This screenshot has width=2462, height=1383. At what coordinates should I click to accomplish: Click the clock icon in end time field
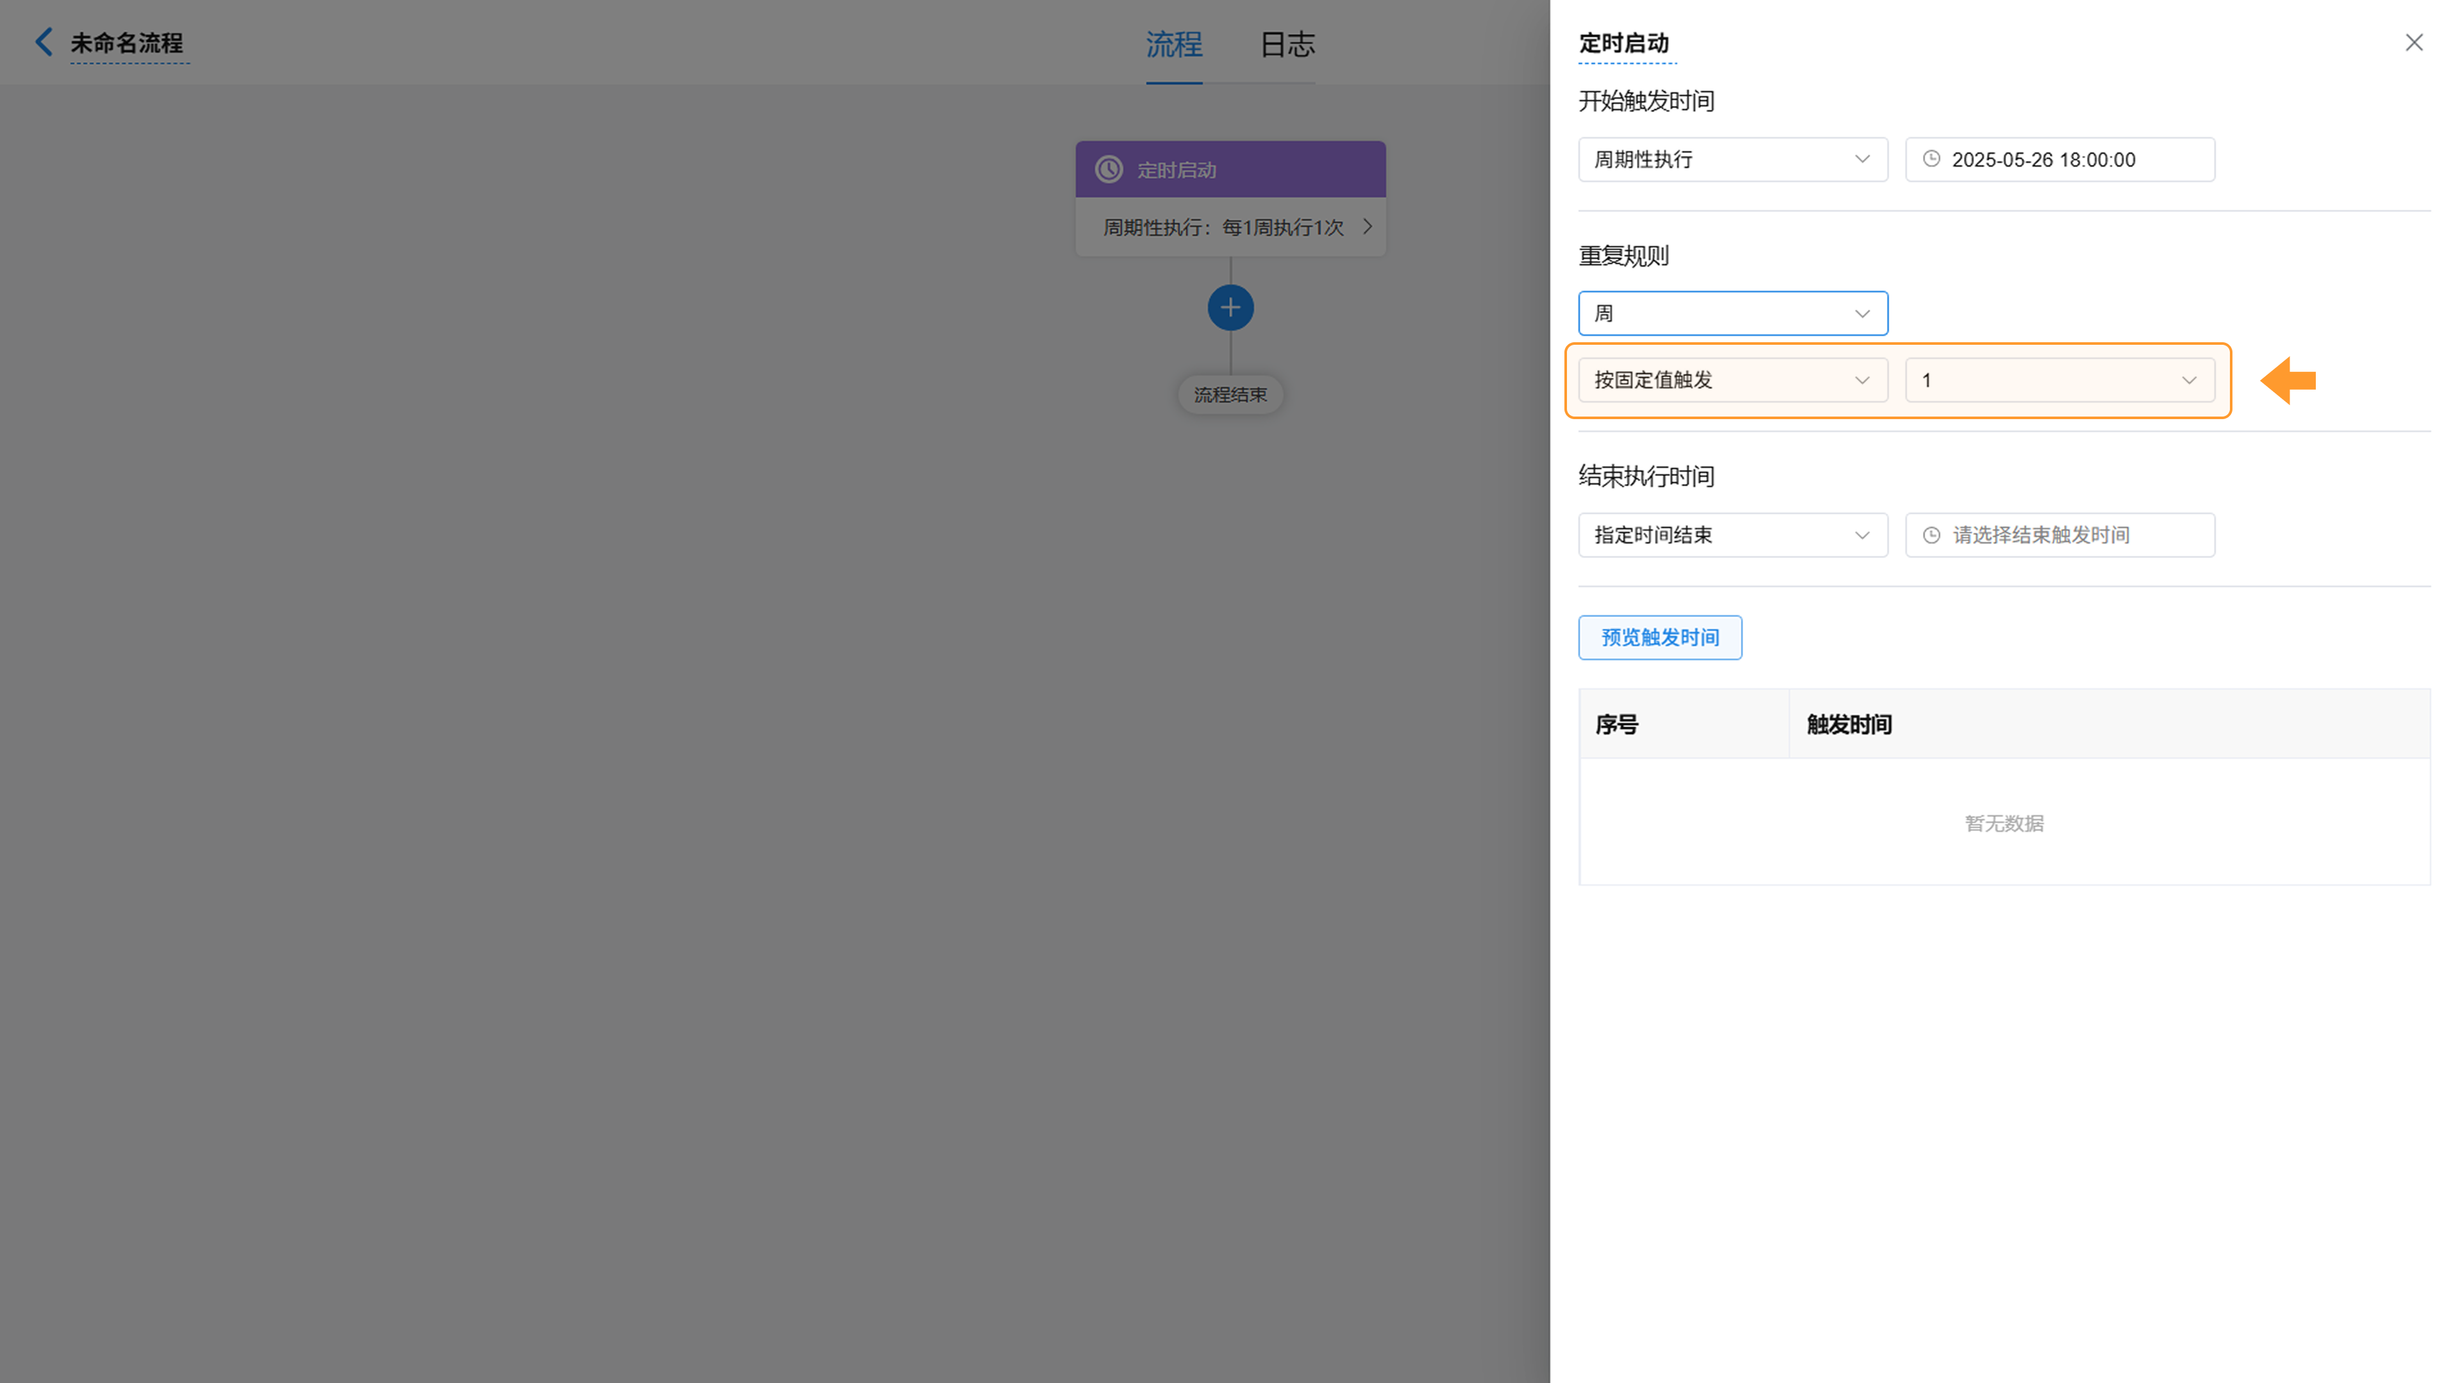click(x=1932, y=535)
